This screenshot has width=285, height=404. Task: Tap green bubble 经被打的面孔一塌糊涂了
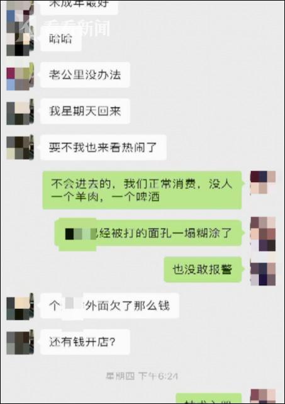pyautogui.click(x=148, y=233)
